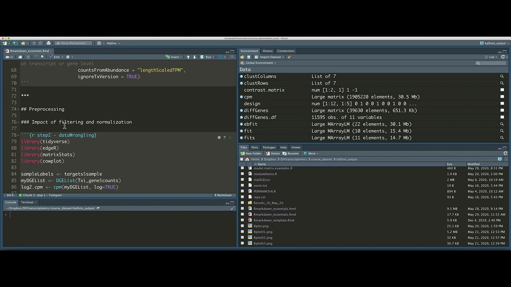The image size is (511, 287).
Task: Click the Environment search field
Action: [491, 63]
